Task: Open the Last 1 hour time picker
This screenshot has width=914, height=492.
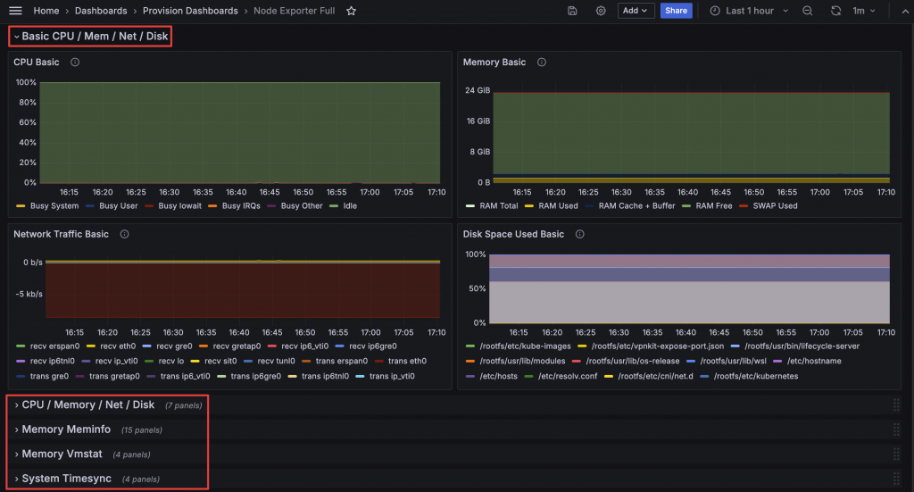Action: [x=750, y=11]
